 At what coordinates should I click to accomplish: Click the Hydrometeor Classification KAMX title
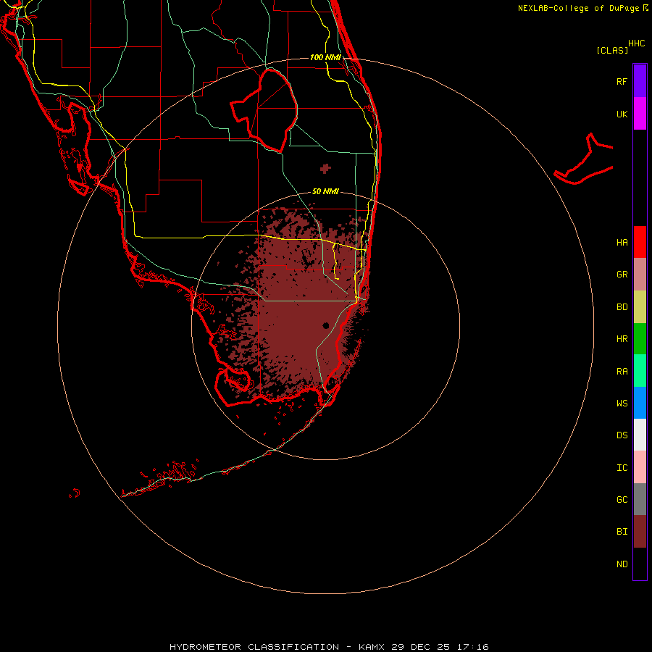(x=329, y=647)
